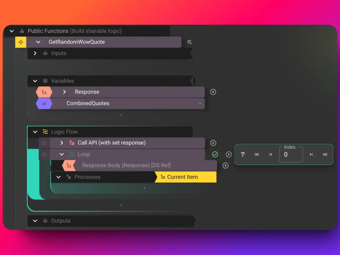340x255 pixels.
Task: Click the green checkmark next to Loop
Action: click(215, 154)
